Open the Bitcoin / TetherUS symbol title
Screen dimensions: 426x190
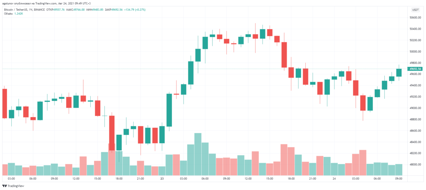click(x=16, y=9)
